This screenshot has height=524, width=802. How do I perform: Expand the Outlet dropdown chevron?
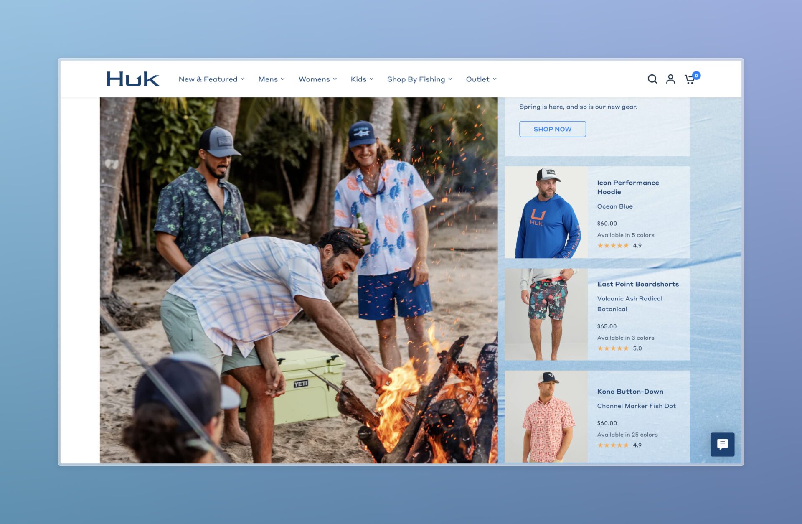pos(495,79)
